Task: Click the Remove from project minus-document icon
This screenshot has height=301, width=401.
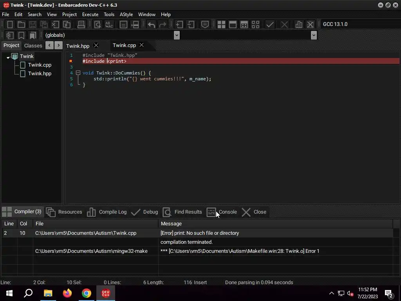Action: (x=191, y=24)
